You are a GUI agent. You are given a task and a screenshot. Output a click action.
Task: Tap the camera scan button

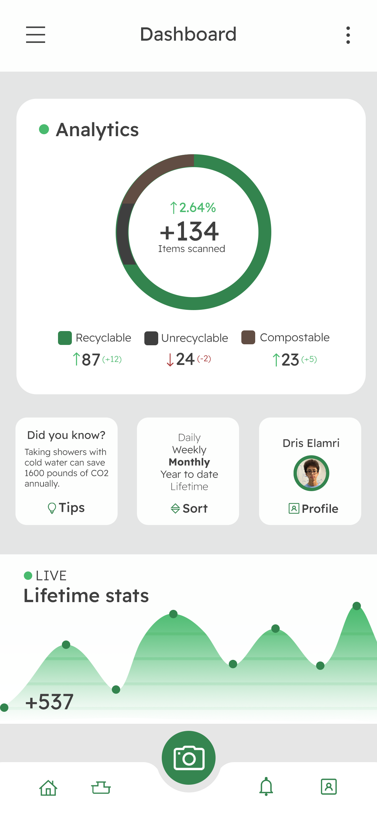(188, 758)
